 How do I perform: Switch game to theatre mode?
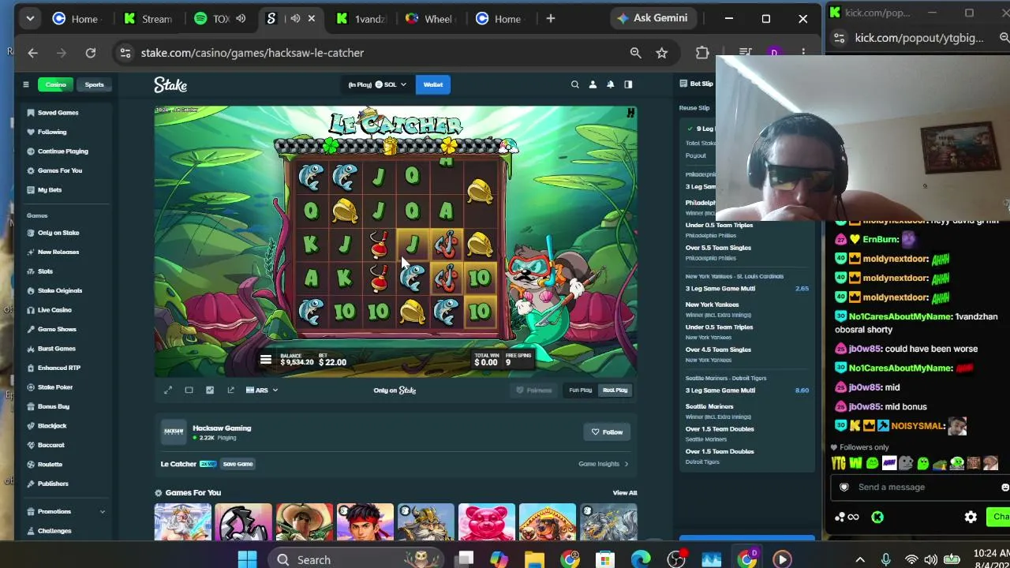pyautogui.click(x=189, y=390)
